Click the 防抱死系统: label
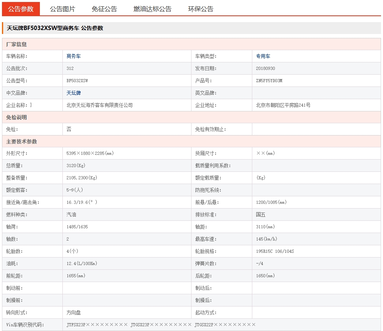This screenshot has width=383, height=331. click(x=208, y=190)
